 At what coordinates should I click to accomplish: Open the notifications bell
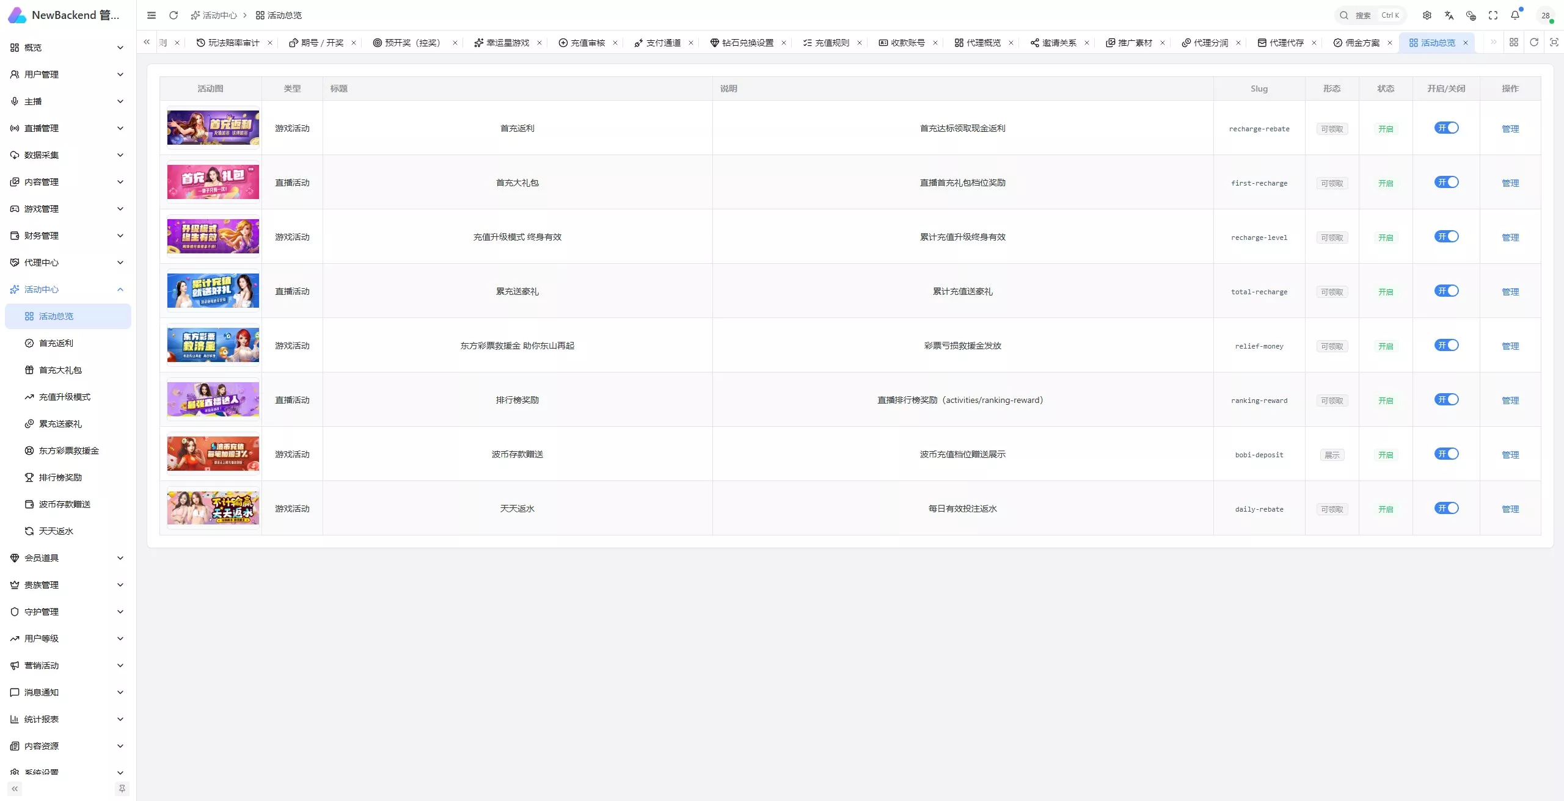(x=1515, y=15)
